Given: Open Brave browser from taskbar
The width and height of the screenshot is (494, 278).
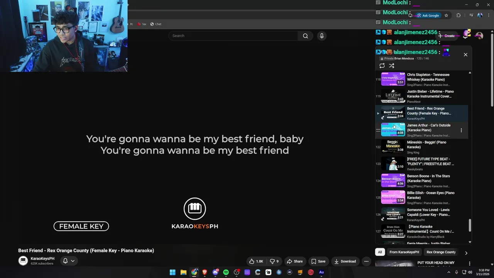Looking at the screenshot, I should (205, 272).
